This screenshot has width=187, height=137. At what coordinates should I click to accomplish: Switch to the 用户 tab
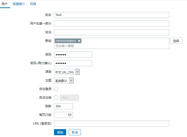pos(5,4)
